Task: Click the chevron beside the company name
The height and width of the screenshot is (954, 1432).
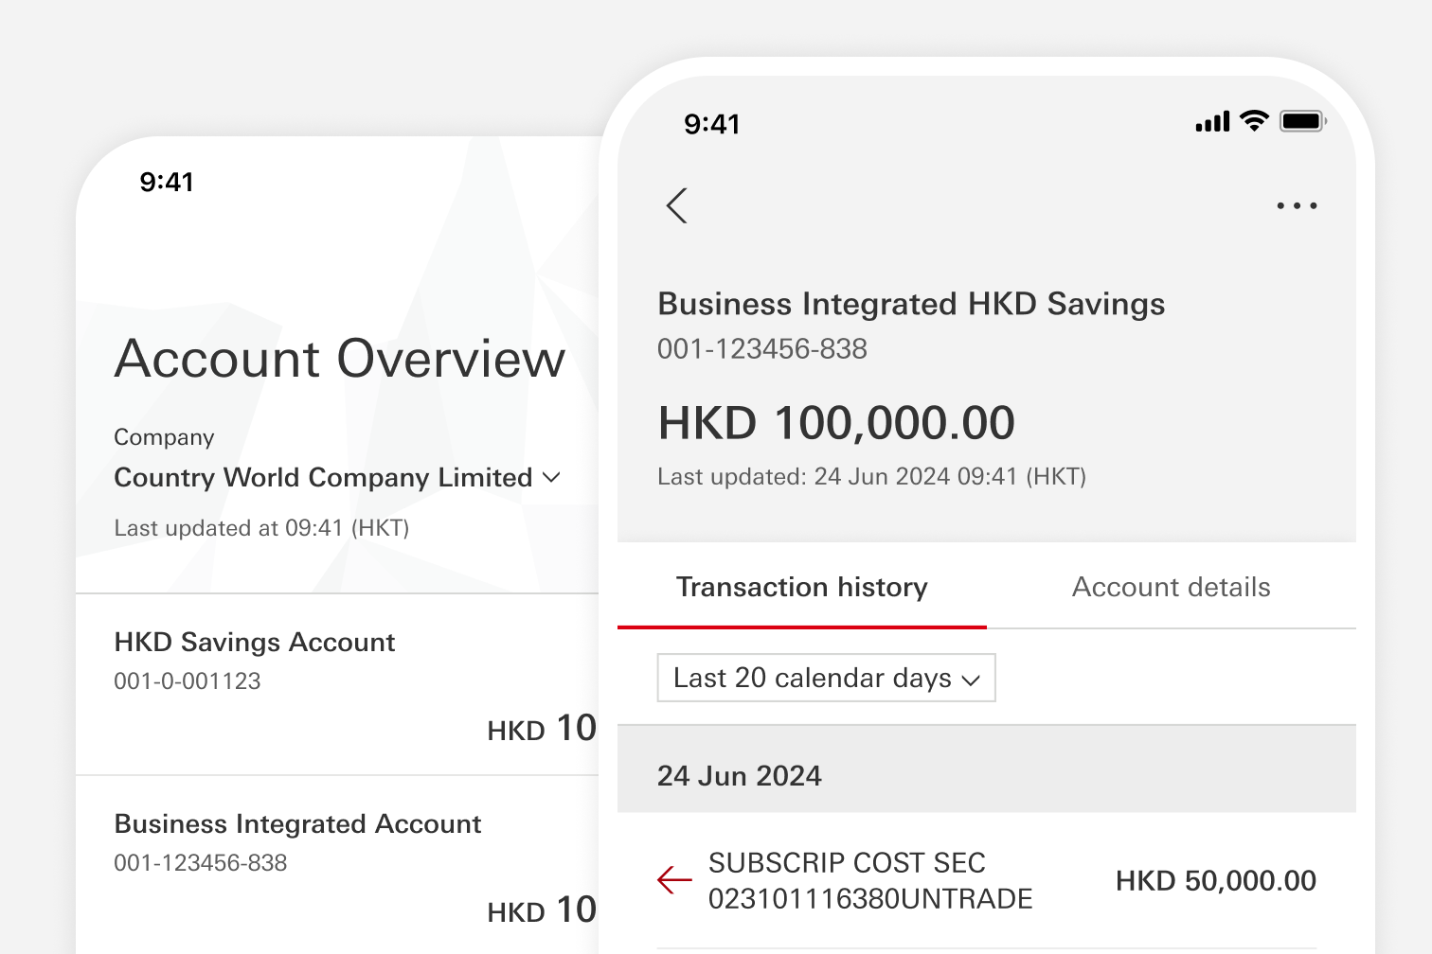Action: 552,478
